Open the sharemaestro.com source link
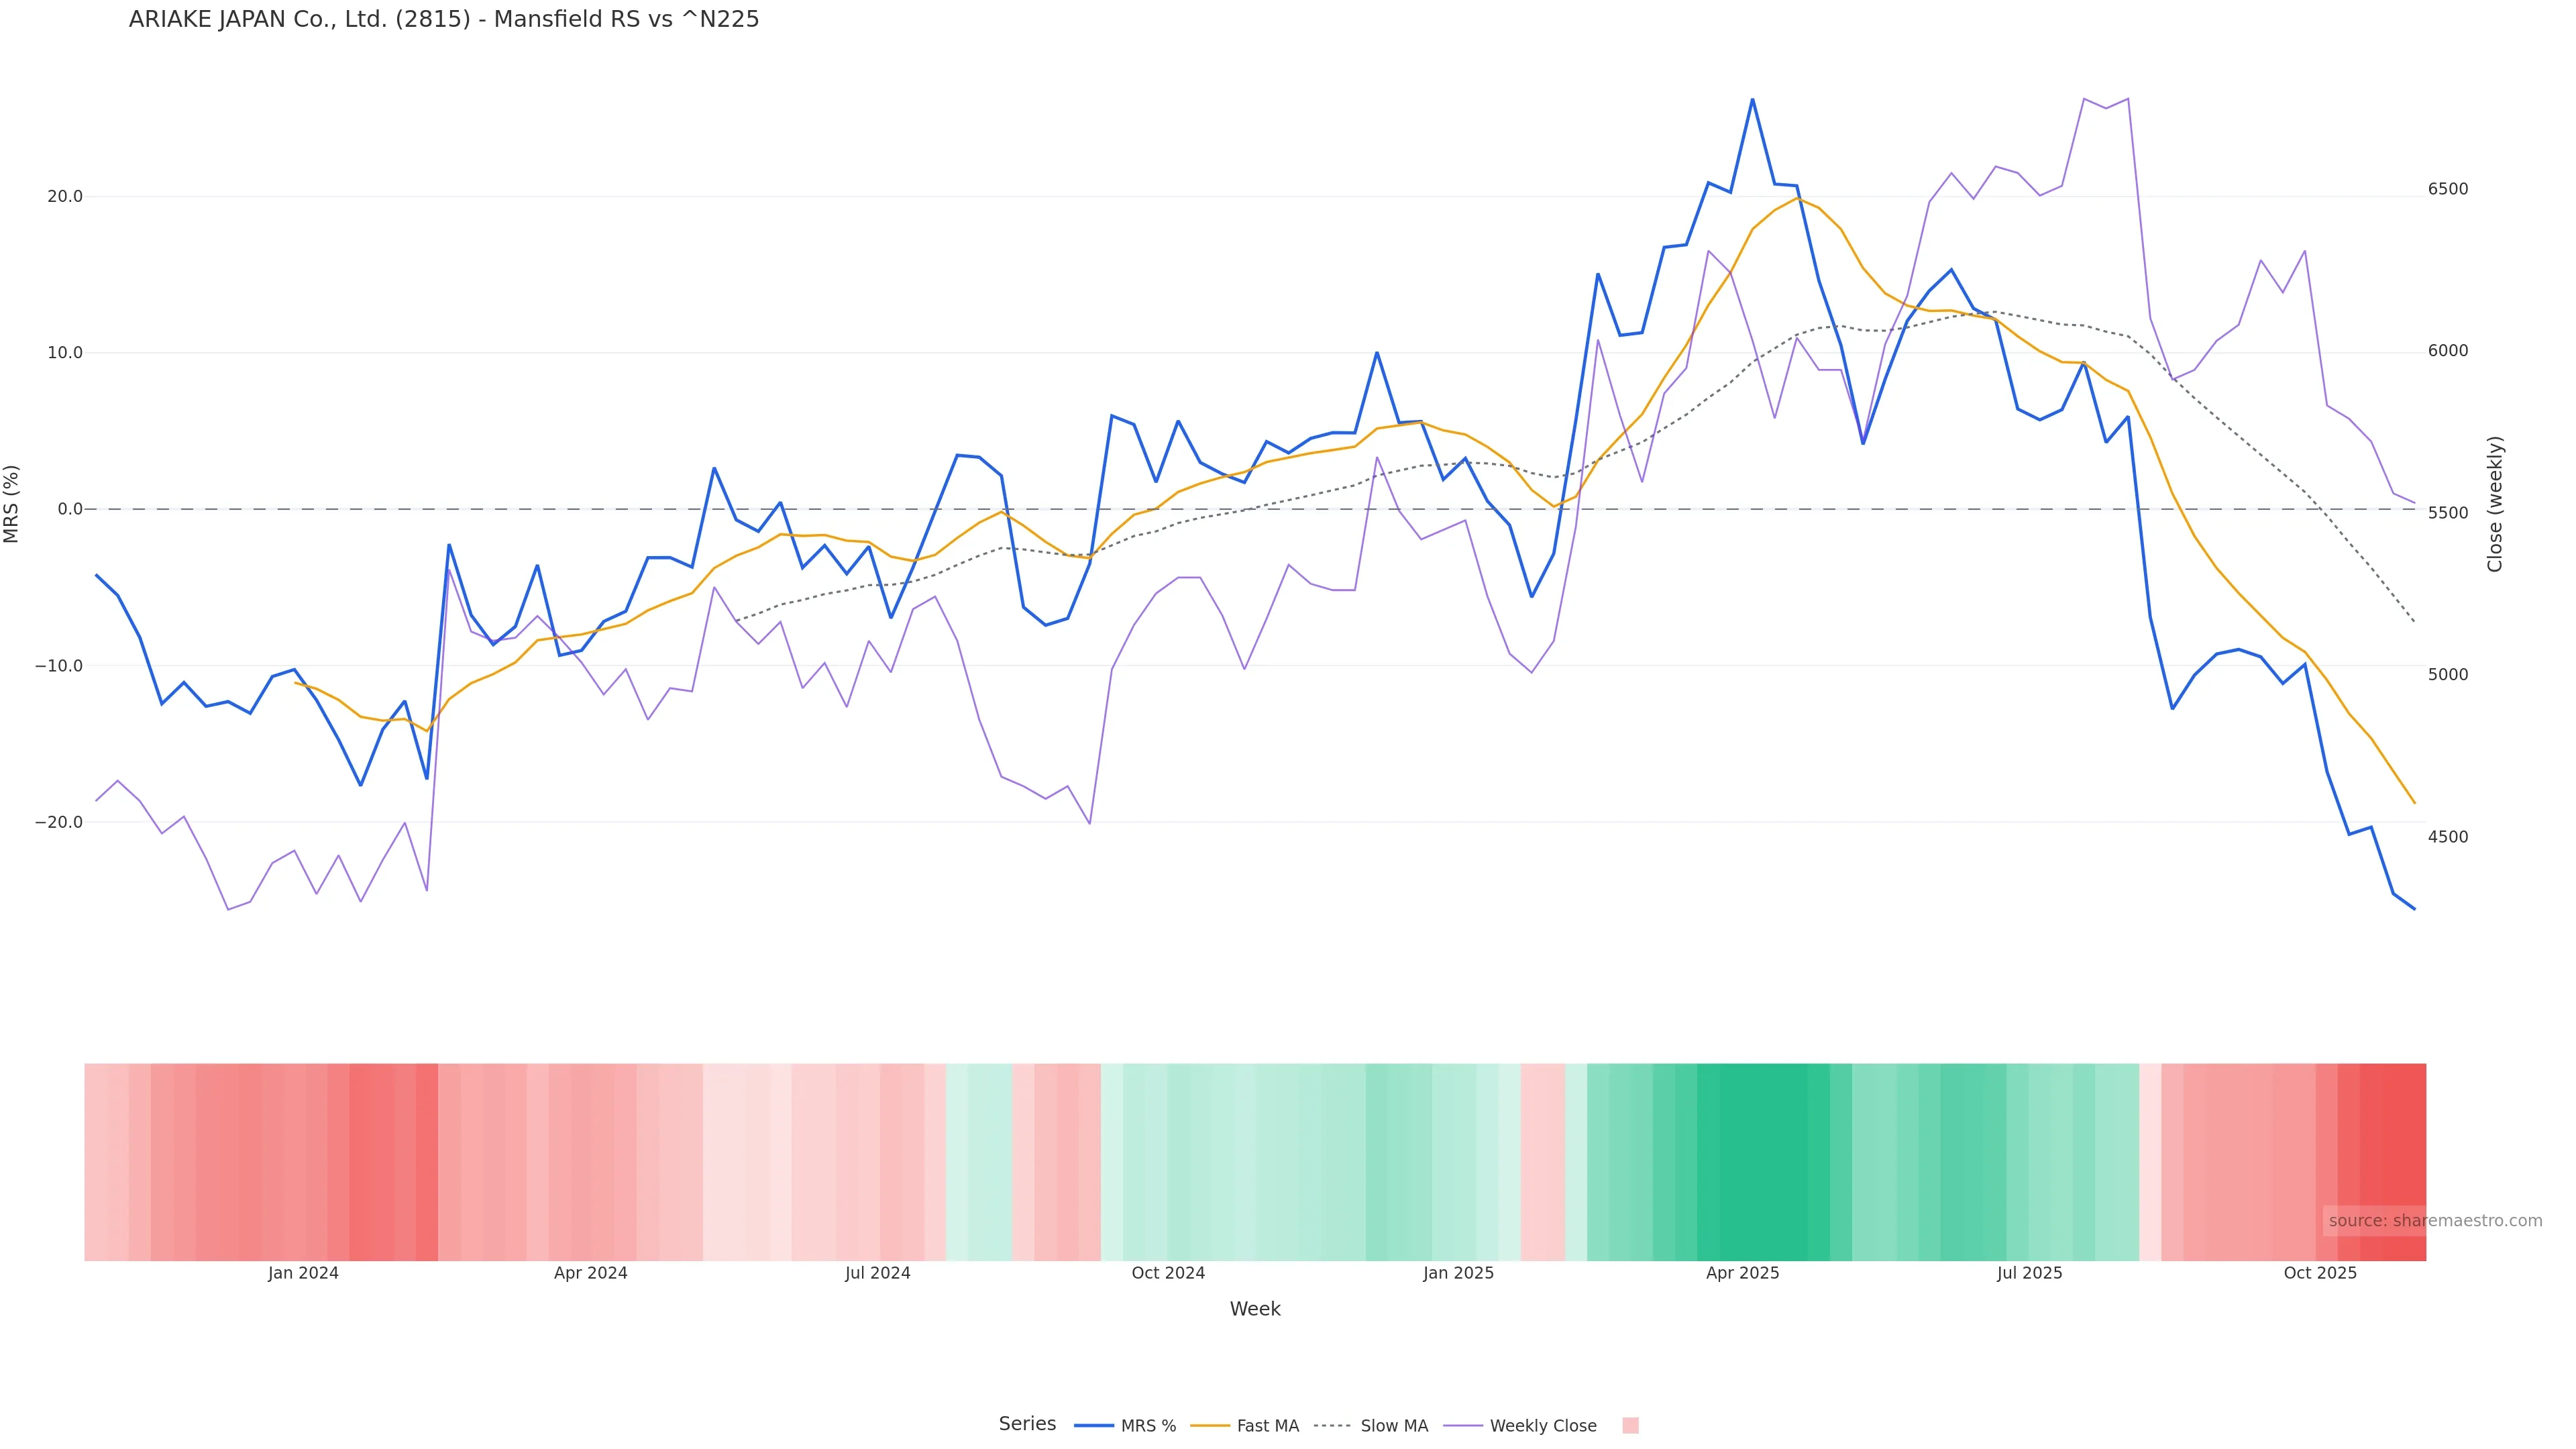 [x=2435, y=1221]
